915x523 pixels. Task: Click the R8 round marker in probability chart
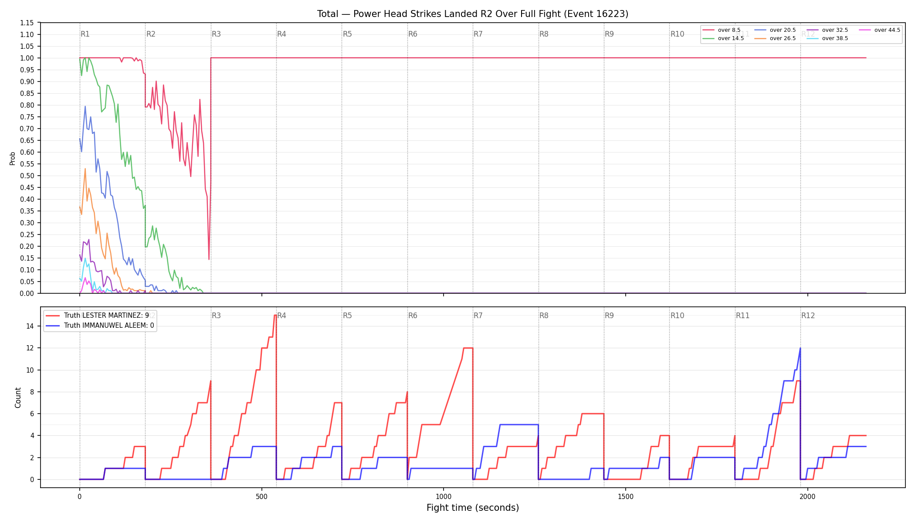tap(544, 34)
